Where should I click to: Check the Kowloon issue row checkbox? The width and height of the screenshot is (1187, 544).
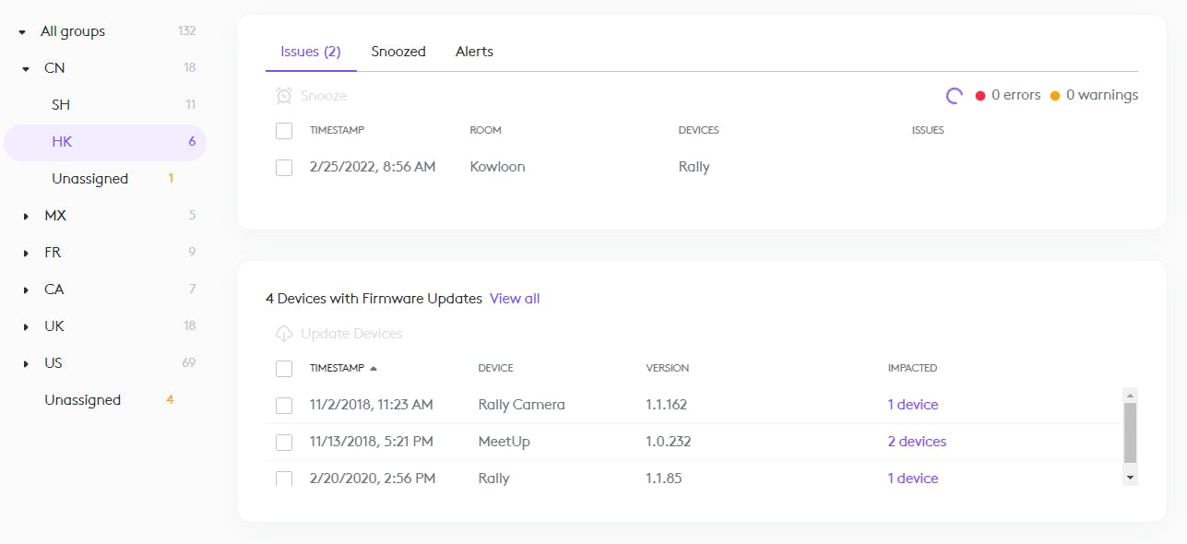[x=284, y=168]
